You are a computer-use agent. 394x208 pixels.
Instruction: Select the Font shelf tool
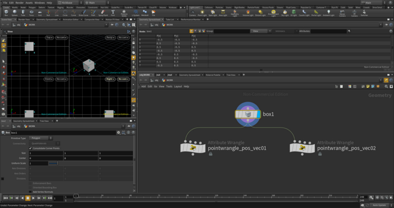(113, 13)
